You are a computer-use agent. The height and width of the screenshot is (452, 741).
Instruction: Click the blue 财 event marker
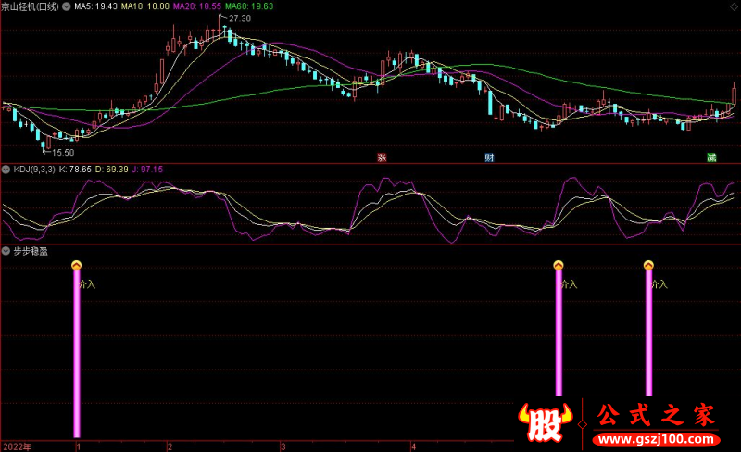pyautogui.click(x=490, y=157)
